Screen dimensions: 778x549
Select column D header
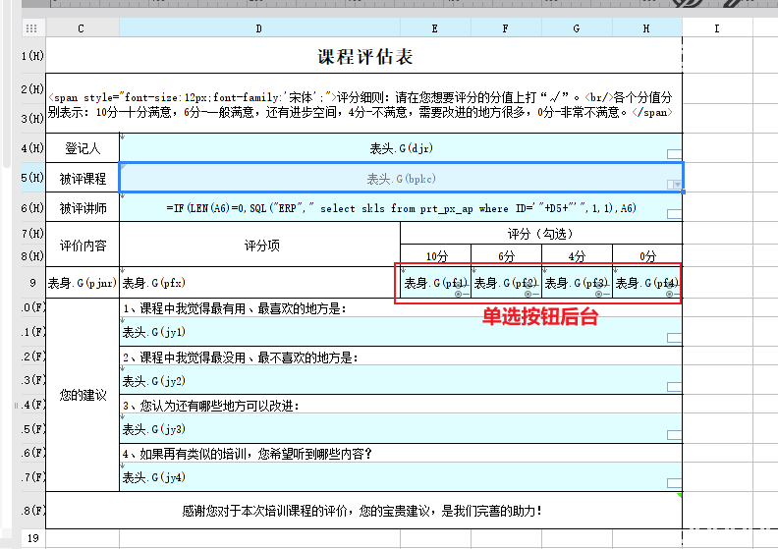(259, 28)
